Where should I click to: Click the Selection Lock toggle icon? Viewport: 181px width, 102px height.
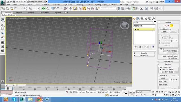71,92
